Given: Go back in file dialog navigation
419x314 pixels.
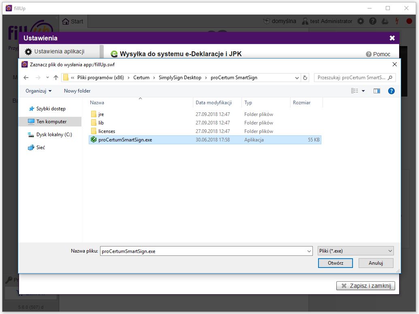Looking at the screenshot, I should (26, 78).
